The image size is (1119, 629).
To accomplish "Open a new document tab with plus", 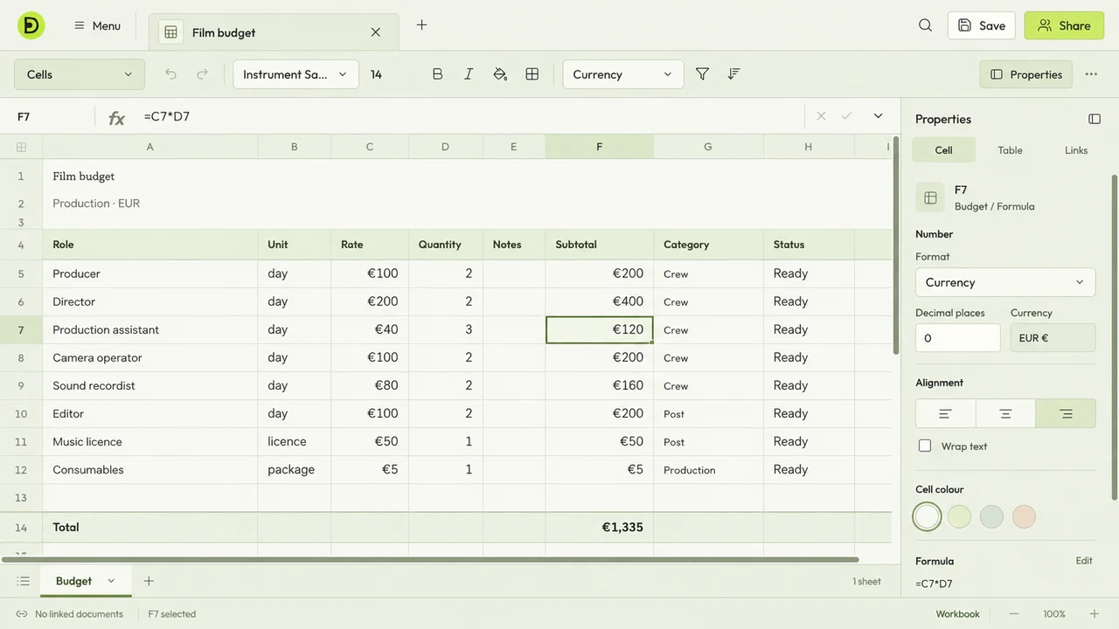I will coord(421,25).
